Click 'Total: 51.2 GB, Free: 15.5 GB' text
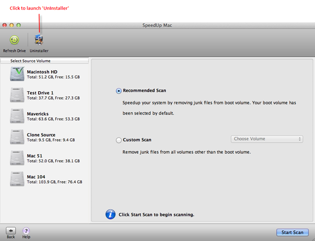Image resolution: width=315 pixels, height=241 pixels. (x=53, y=77)
